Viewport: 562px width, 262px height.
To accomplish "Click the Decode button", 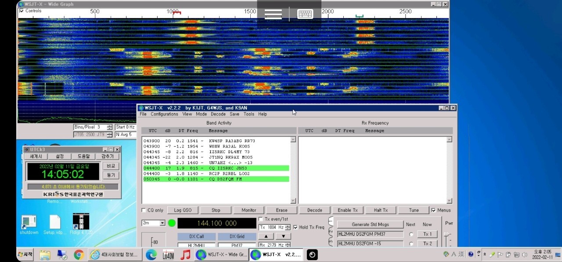I will click(315, 210).
